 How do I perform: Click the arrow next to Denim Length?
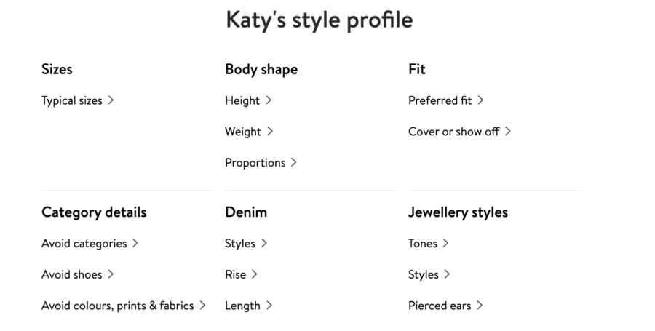click(x=269, y=305)
